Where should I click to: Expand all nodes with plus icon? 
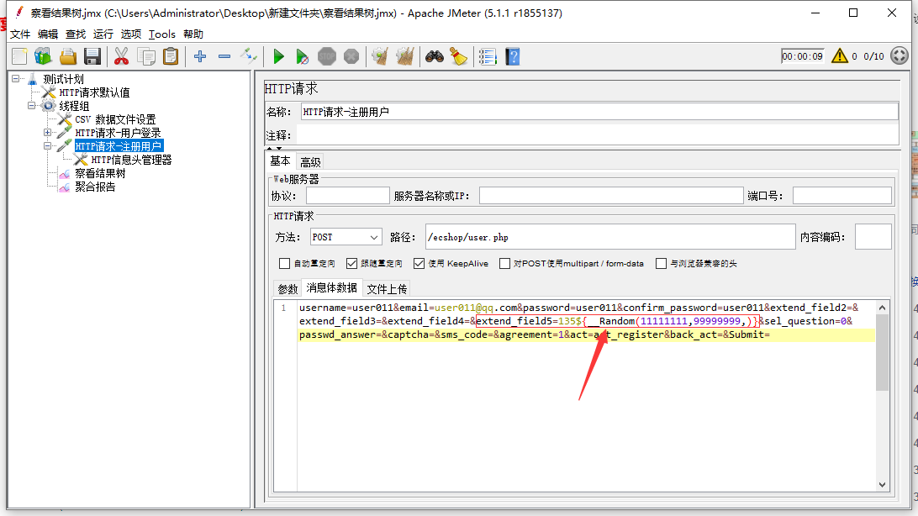200,57
